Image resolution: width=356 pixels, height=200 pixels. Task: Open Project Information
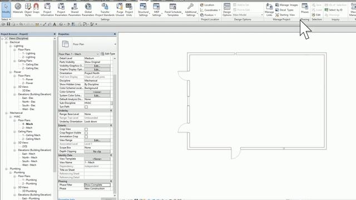tap(47, 10)
